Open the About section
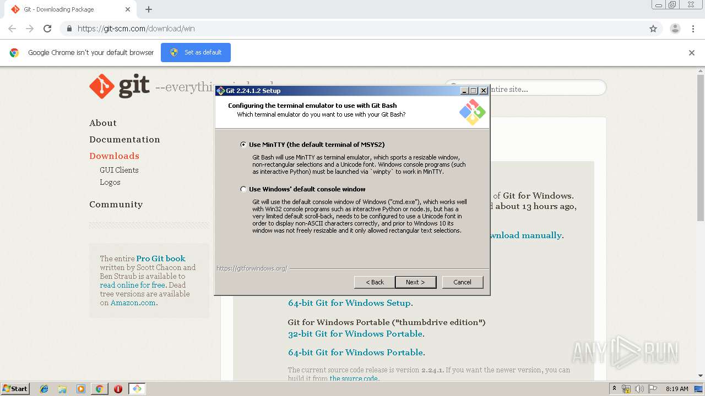Screen dimensions: 705x396 pyautogui.click(x=103, y=123)
